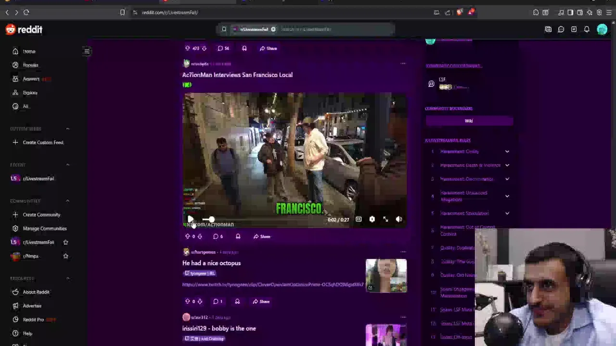Downvote the Ac7ionMan Interviews post
Viewport: 616px width, 346px height.
pos(200,236)
